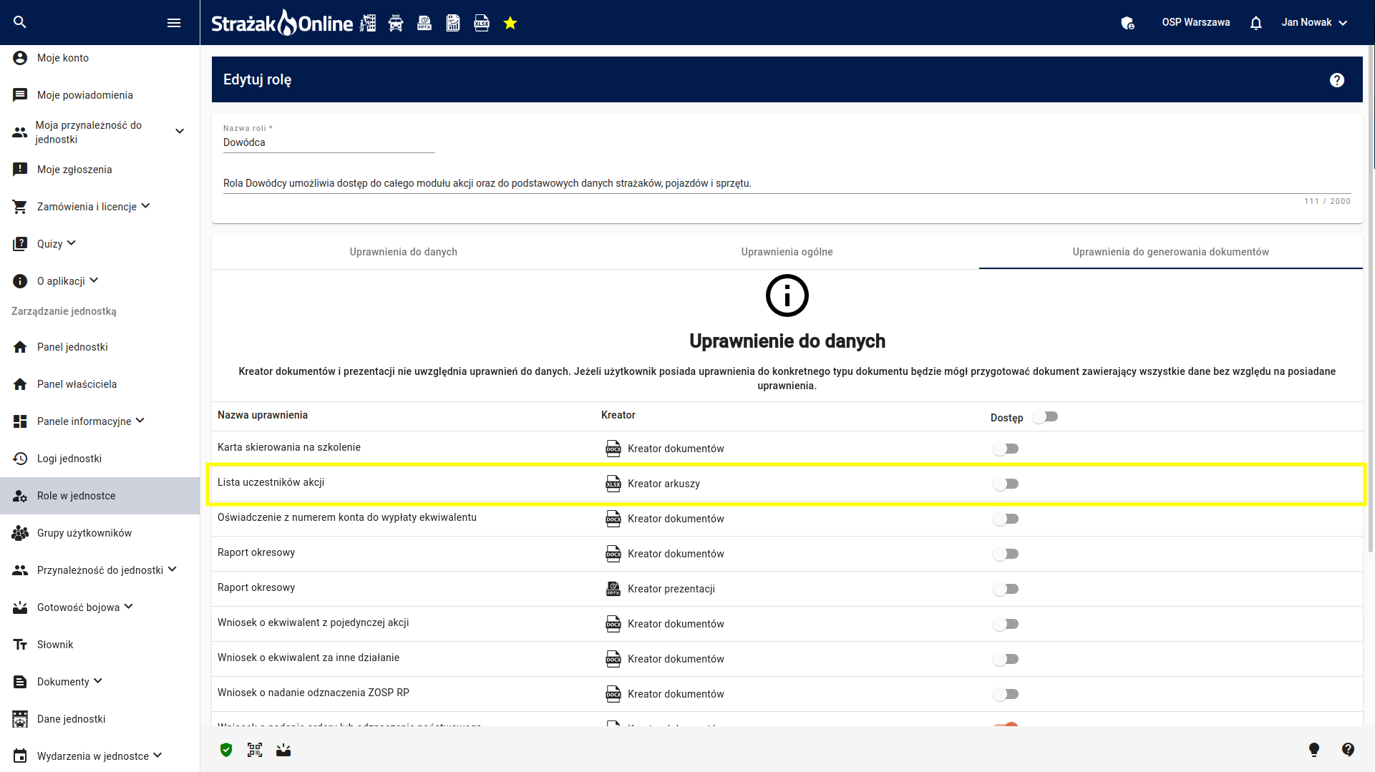Click the page vertical scrollbar
Screen dimensions: 1375x772
1371,299
